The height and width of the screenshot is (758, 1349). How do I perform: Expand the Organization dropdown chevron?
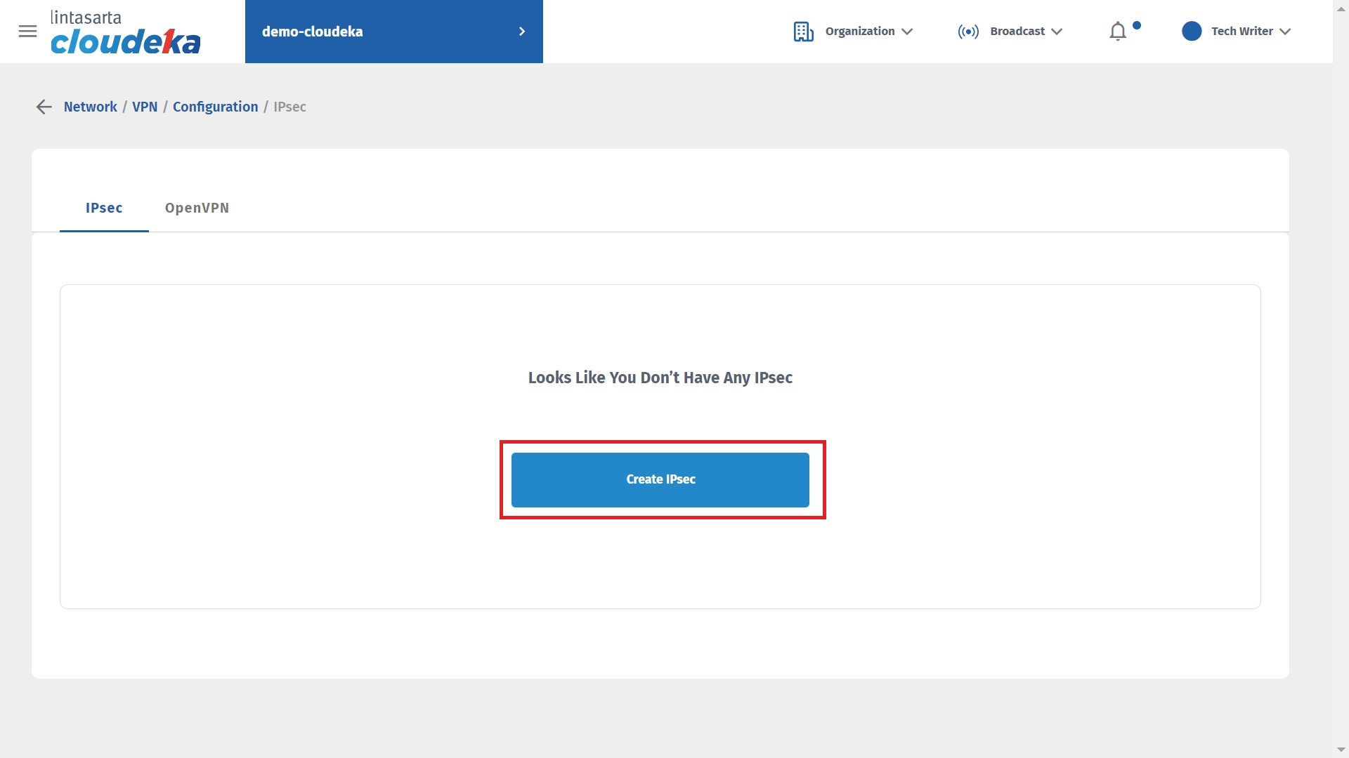click(907, 32)
